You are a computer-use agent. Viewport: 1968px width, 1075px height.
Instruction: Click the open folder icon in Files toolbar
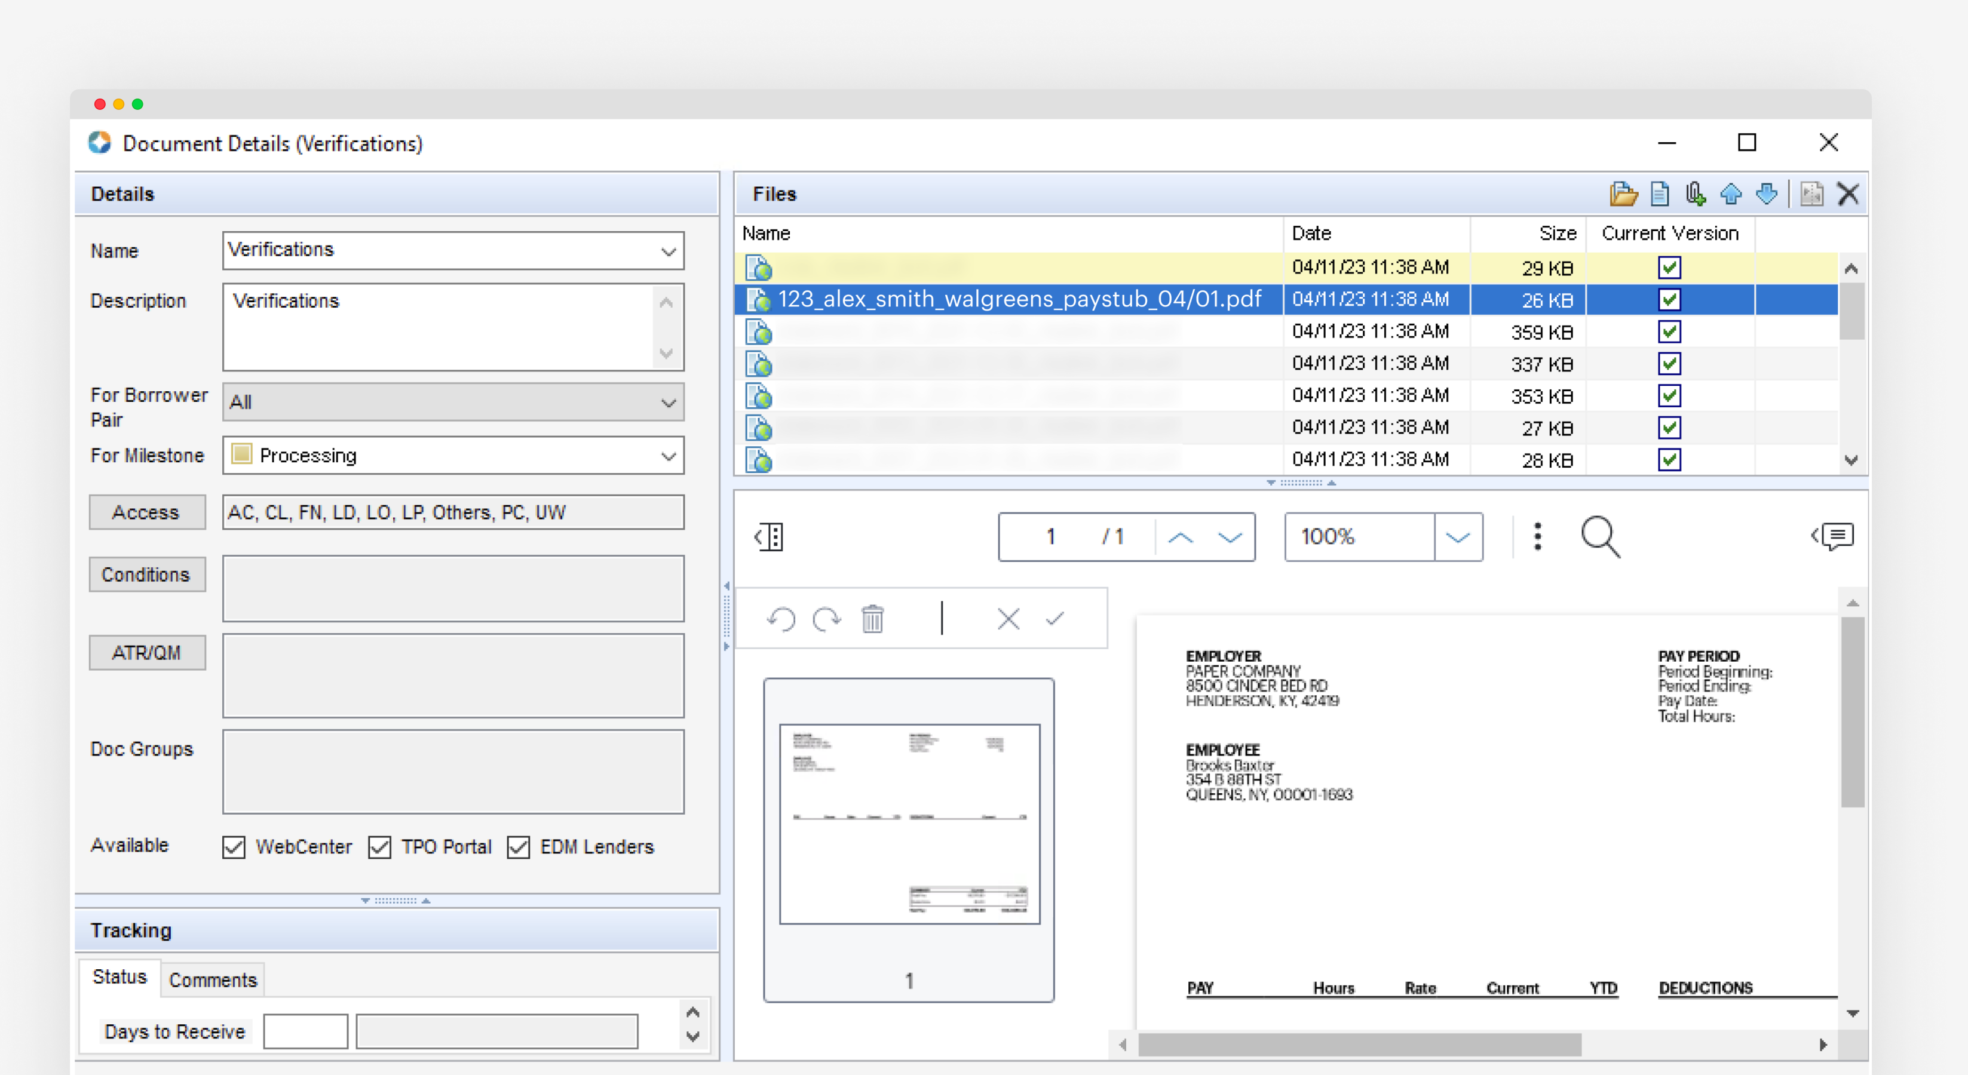point(1623,194)
